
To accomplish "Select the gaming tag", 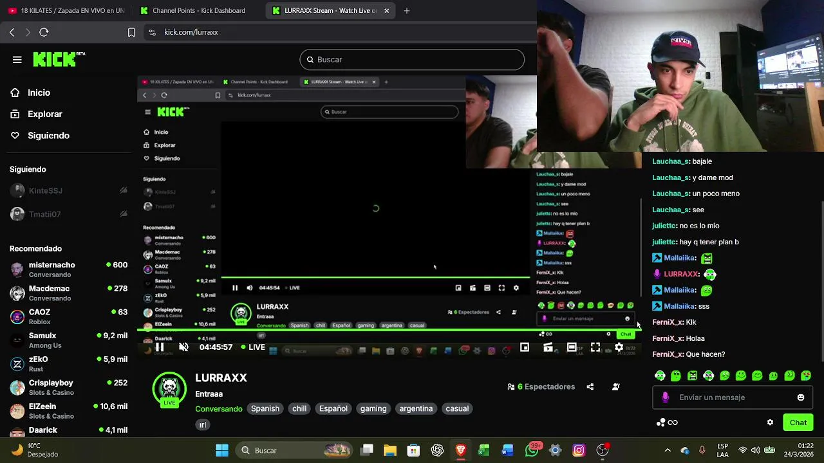I will pos(373,408).
